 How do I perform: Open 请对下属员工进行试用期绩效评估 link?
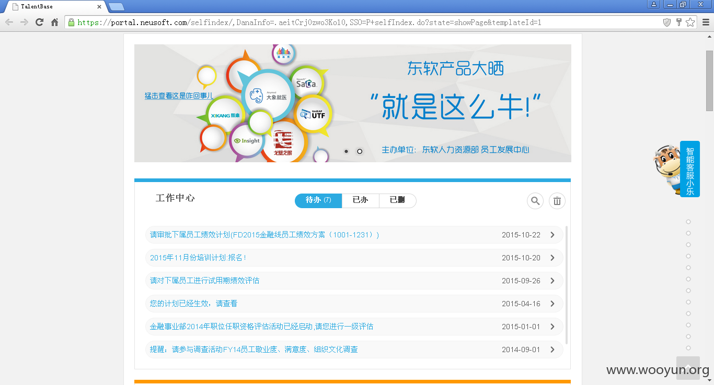[205, 281]
